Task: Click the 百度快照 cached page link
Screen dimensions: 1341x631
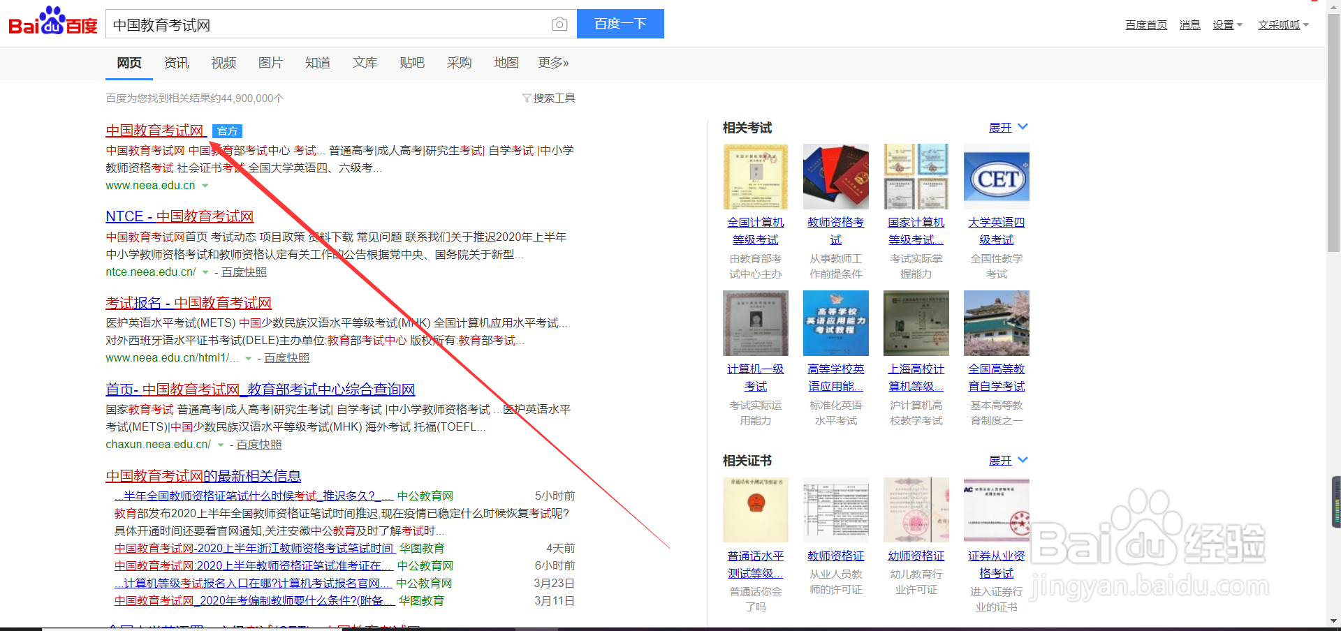Action: 243,272
